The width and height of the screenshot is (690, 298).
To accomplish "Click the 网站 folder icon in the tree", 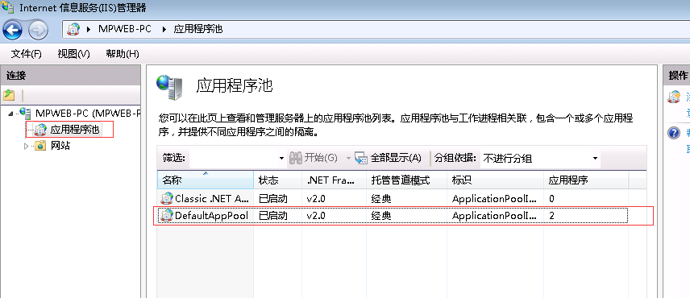I will click(x=40, y=146).
